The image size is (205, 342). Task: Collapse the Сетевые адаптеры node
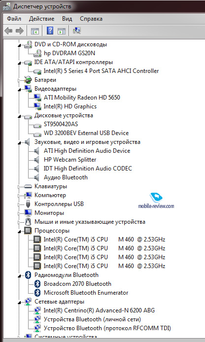click(x=20, y=303)
